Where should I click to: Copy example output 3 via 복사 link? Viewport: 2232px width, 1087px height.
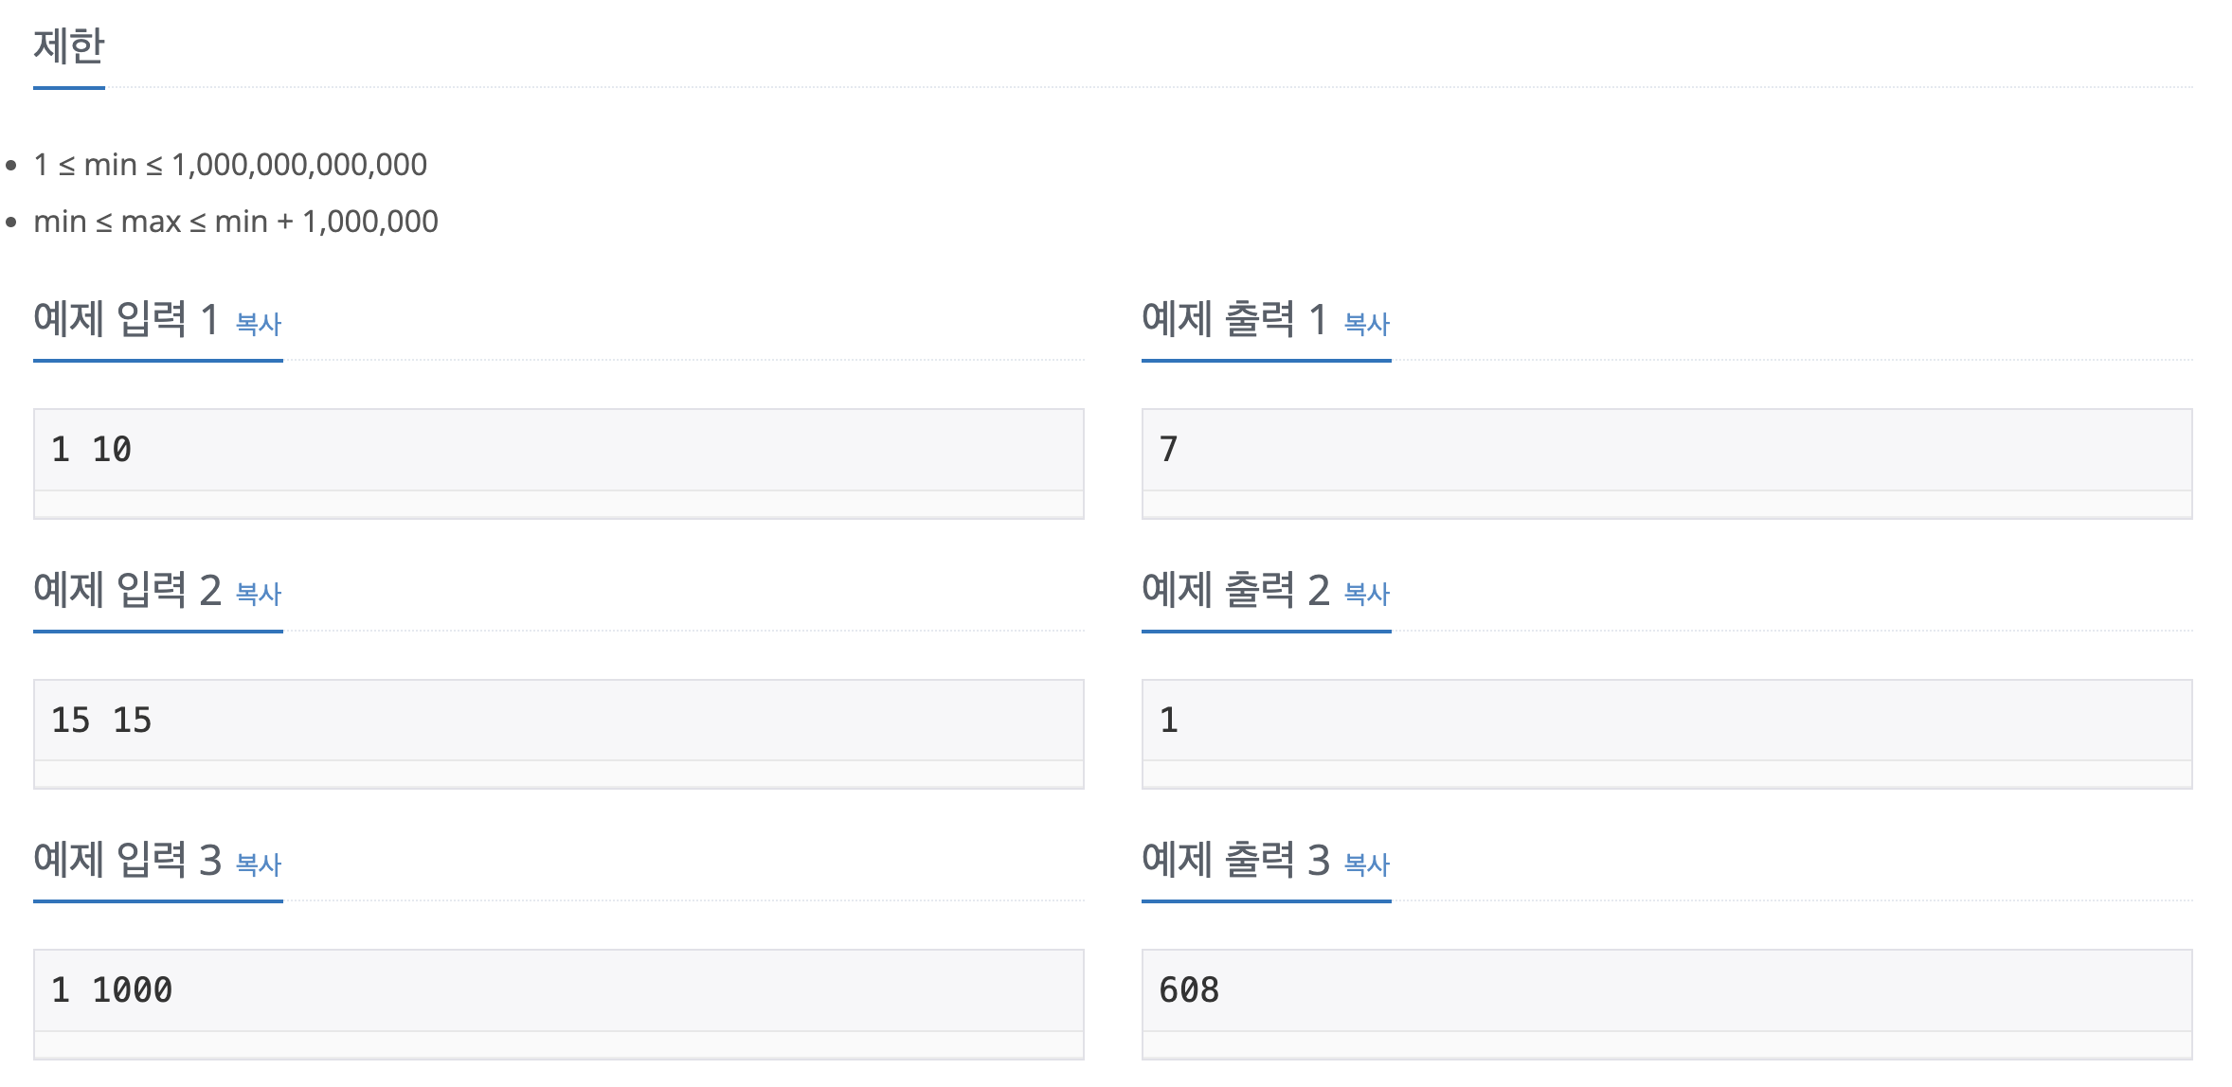(1367, 864)
